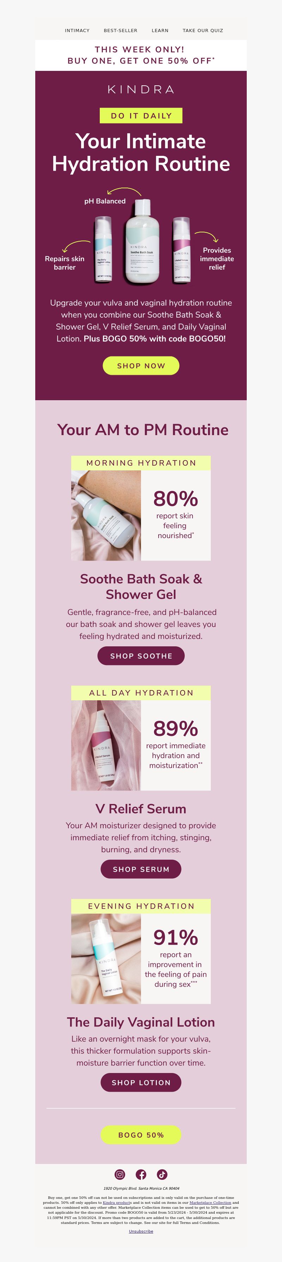
Task: Open the Facebook social icon
Action: pyautogui.click(x=141, y=1174)
